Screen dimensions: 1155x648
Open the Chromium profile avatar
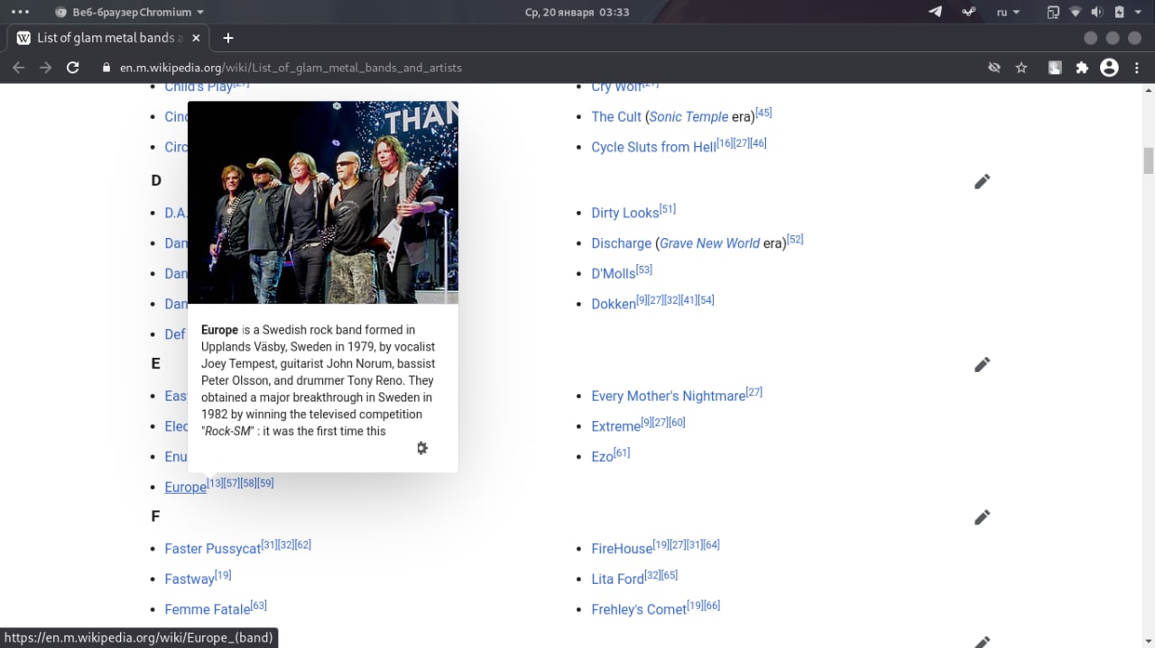pos(1110,68)
